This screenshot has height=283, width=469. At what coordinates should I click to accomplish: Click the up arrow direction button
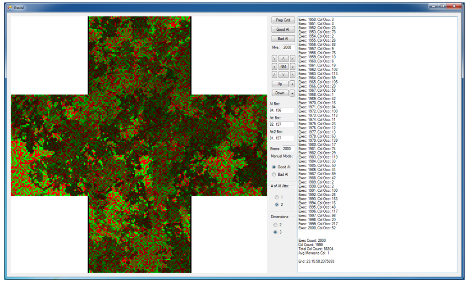pyautogui.click(x=283, y=59)
